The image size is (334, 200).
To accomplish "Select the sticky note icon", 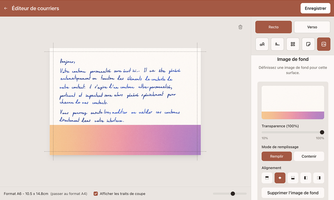I will [x=308, y=44].
